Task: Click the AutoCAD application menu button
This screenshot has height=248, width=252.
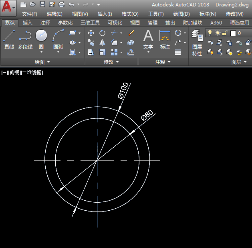Action: point(8,7)
